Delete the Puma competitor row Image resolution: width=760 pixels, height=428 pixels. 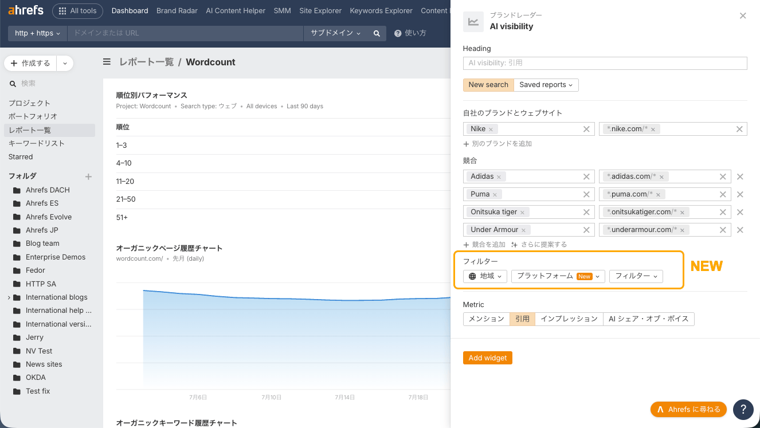coord(740,194)
